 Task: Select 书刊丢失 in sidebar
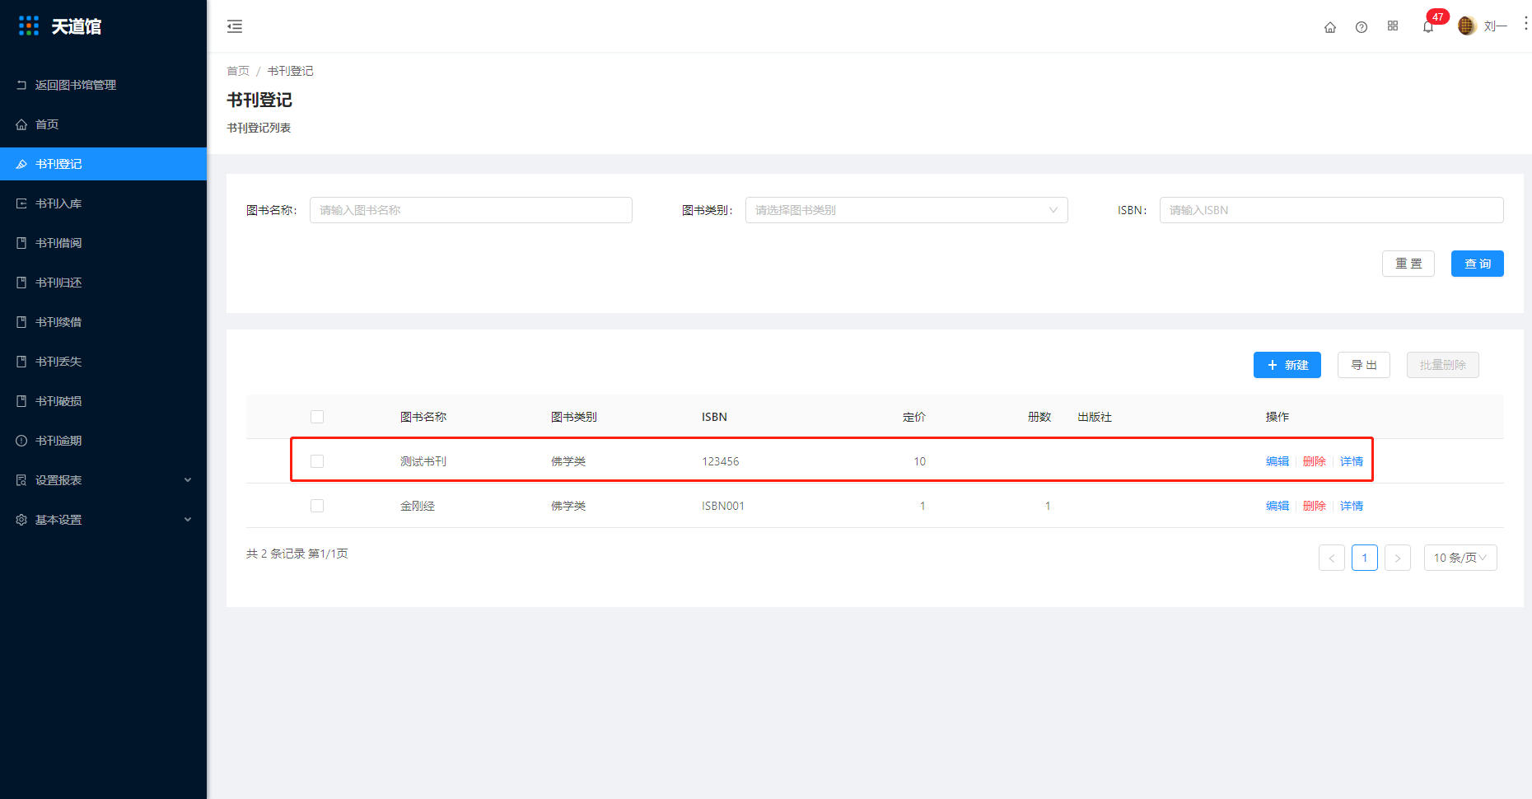58,362
